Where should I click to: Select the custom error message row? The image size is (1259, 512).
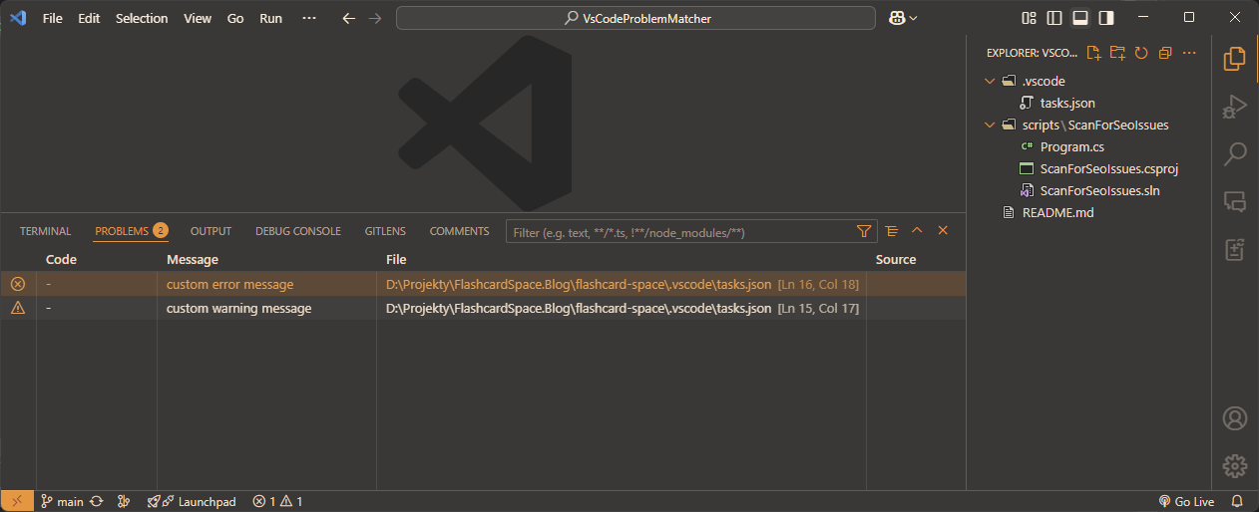[483, 284]
